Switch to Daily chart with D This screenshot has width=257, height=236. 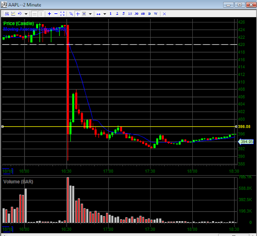[x=149, y=14]
